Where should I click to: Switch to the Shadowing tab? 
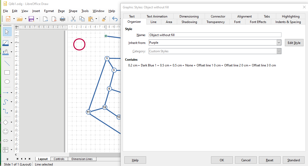point(189,22)
